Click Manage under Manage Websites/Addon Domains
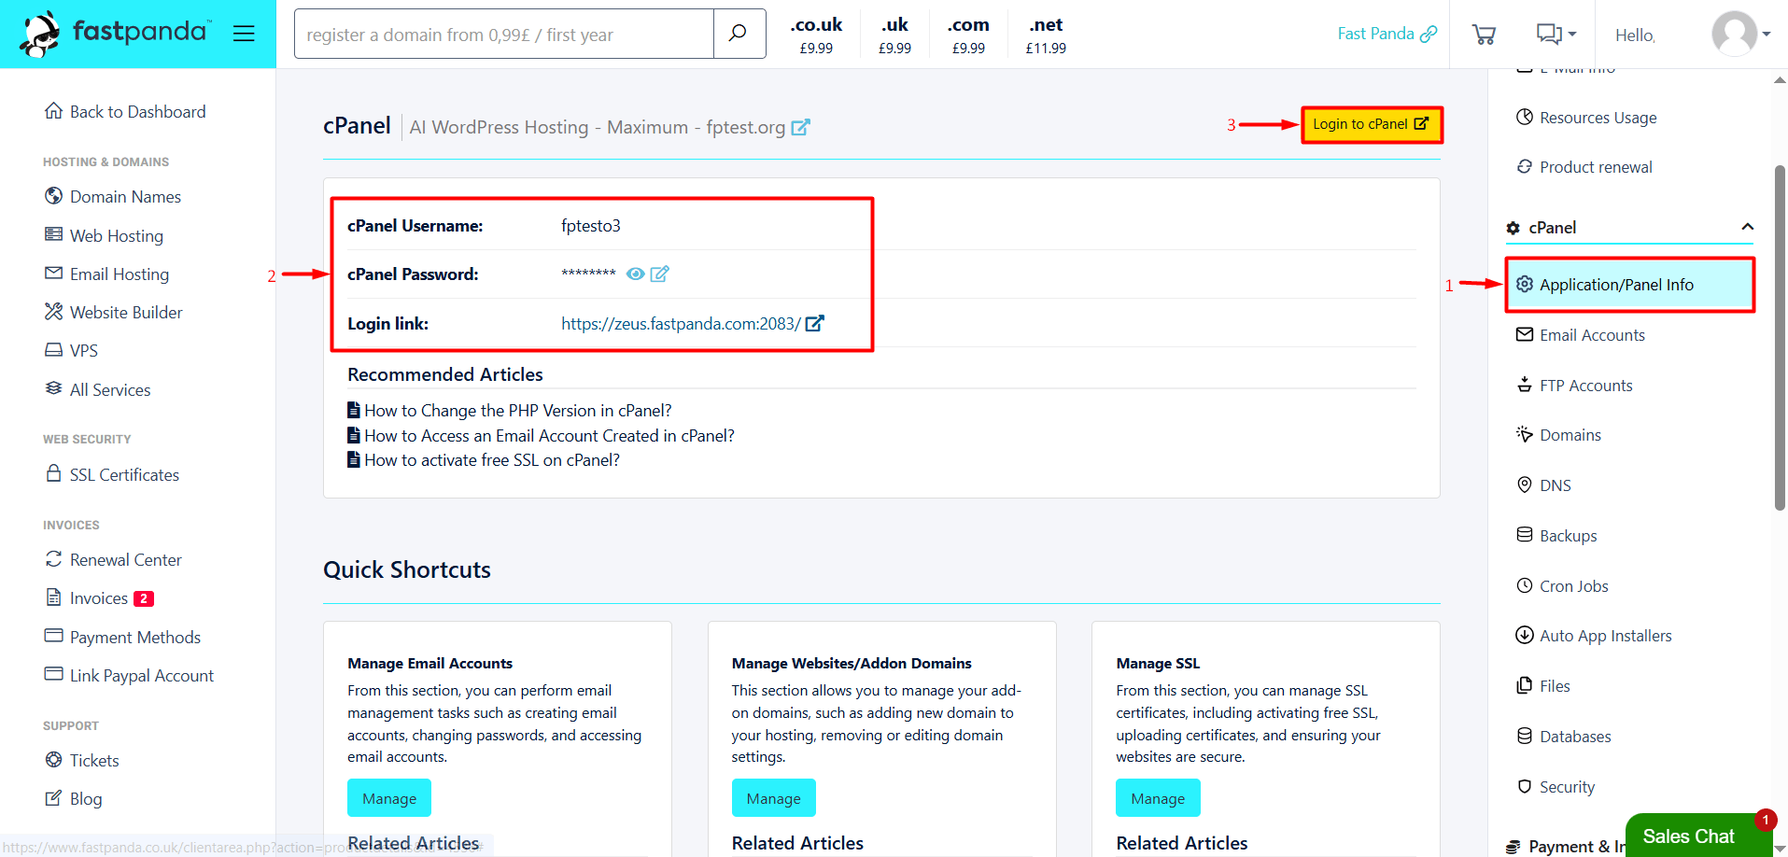Image resolution: width=1788 pixels, height=857 pixels. (773, 798)
